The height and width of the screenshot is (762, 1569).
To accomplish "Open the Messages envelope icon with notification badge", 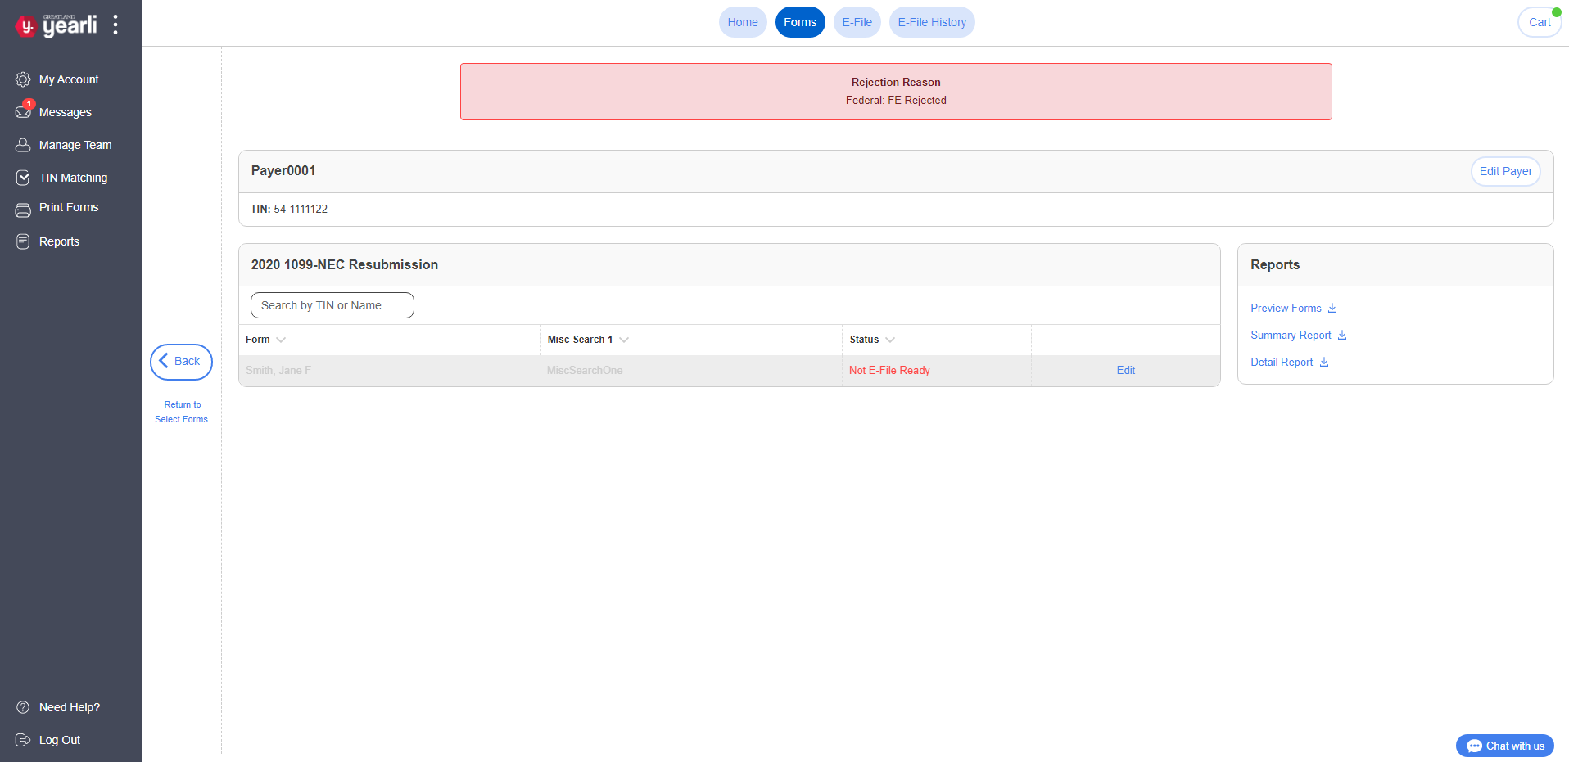I will point(23,111).
